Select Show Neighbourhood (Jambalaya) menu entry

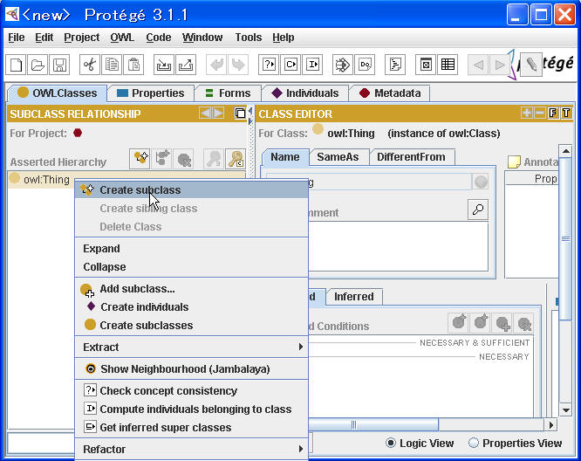pos(184,369)
